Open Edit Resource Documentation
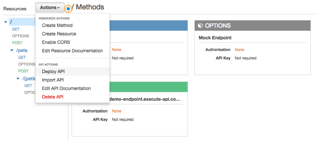 [72, 51]
